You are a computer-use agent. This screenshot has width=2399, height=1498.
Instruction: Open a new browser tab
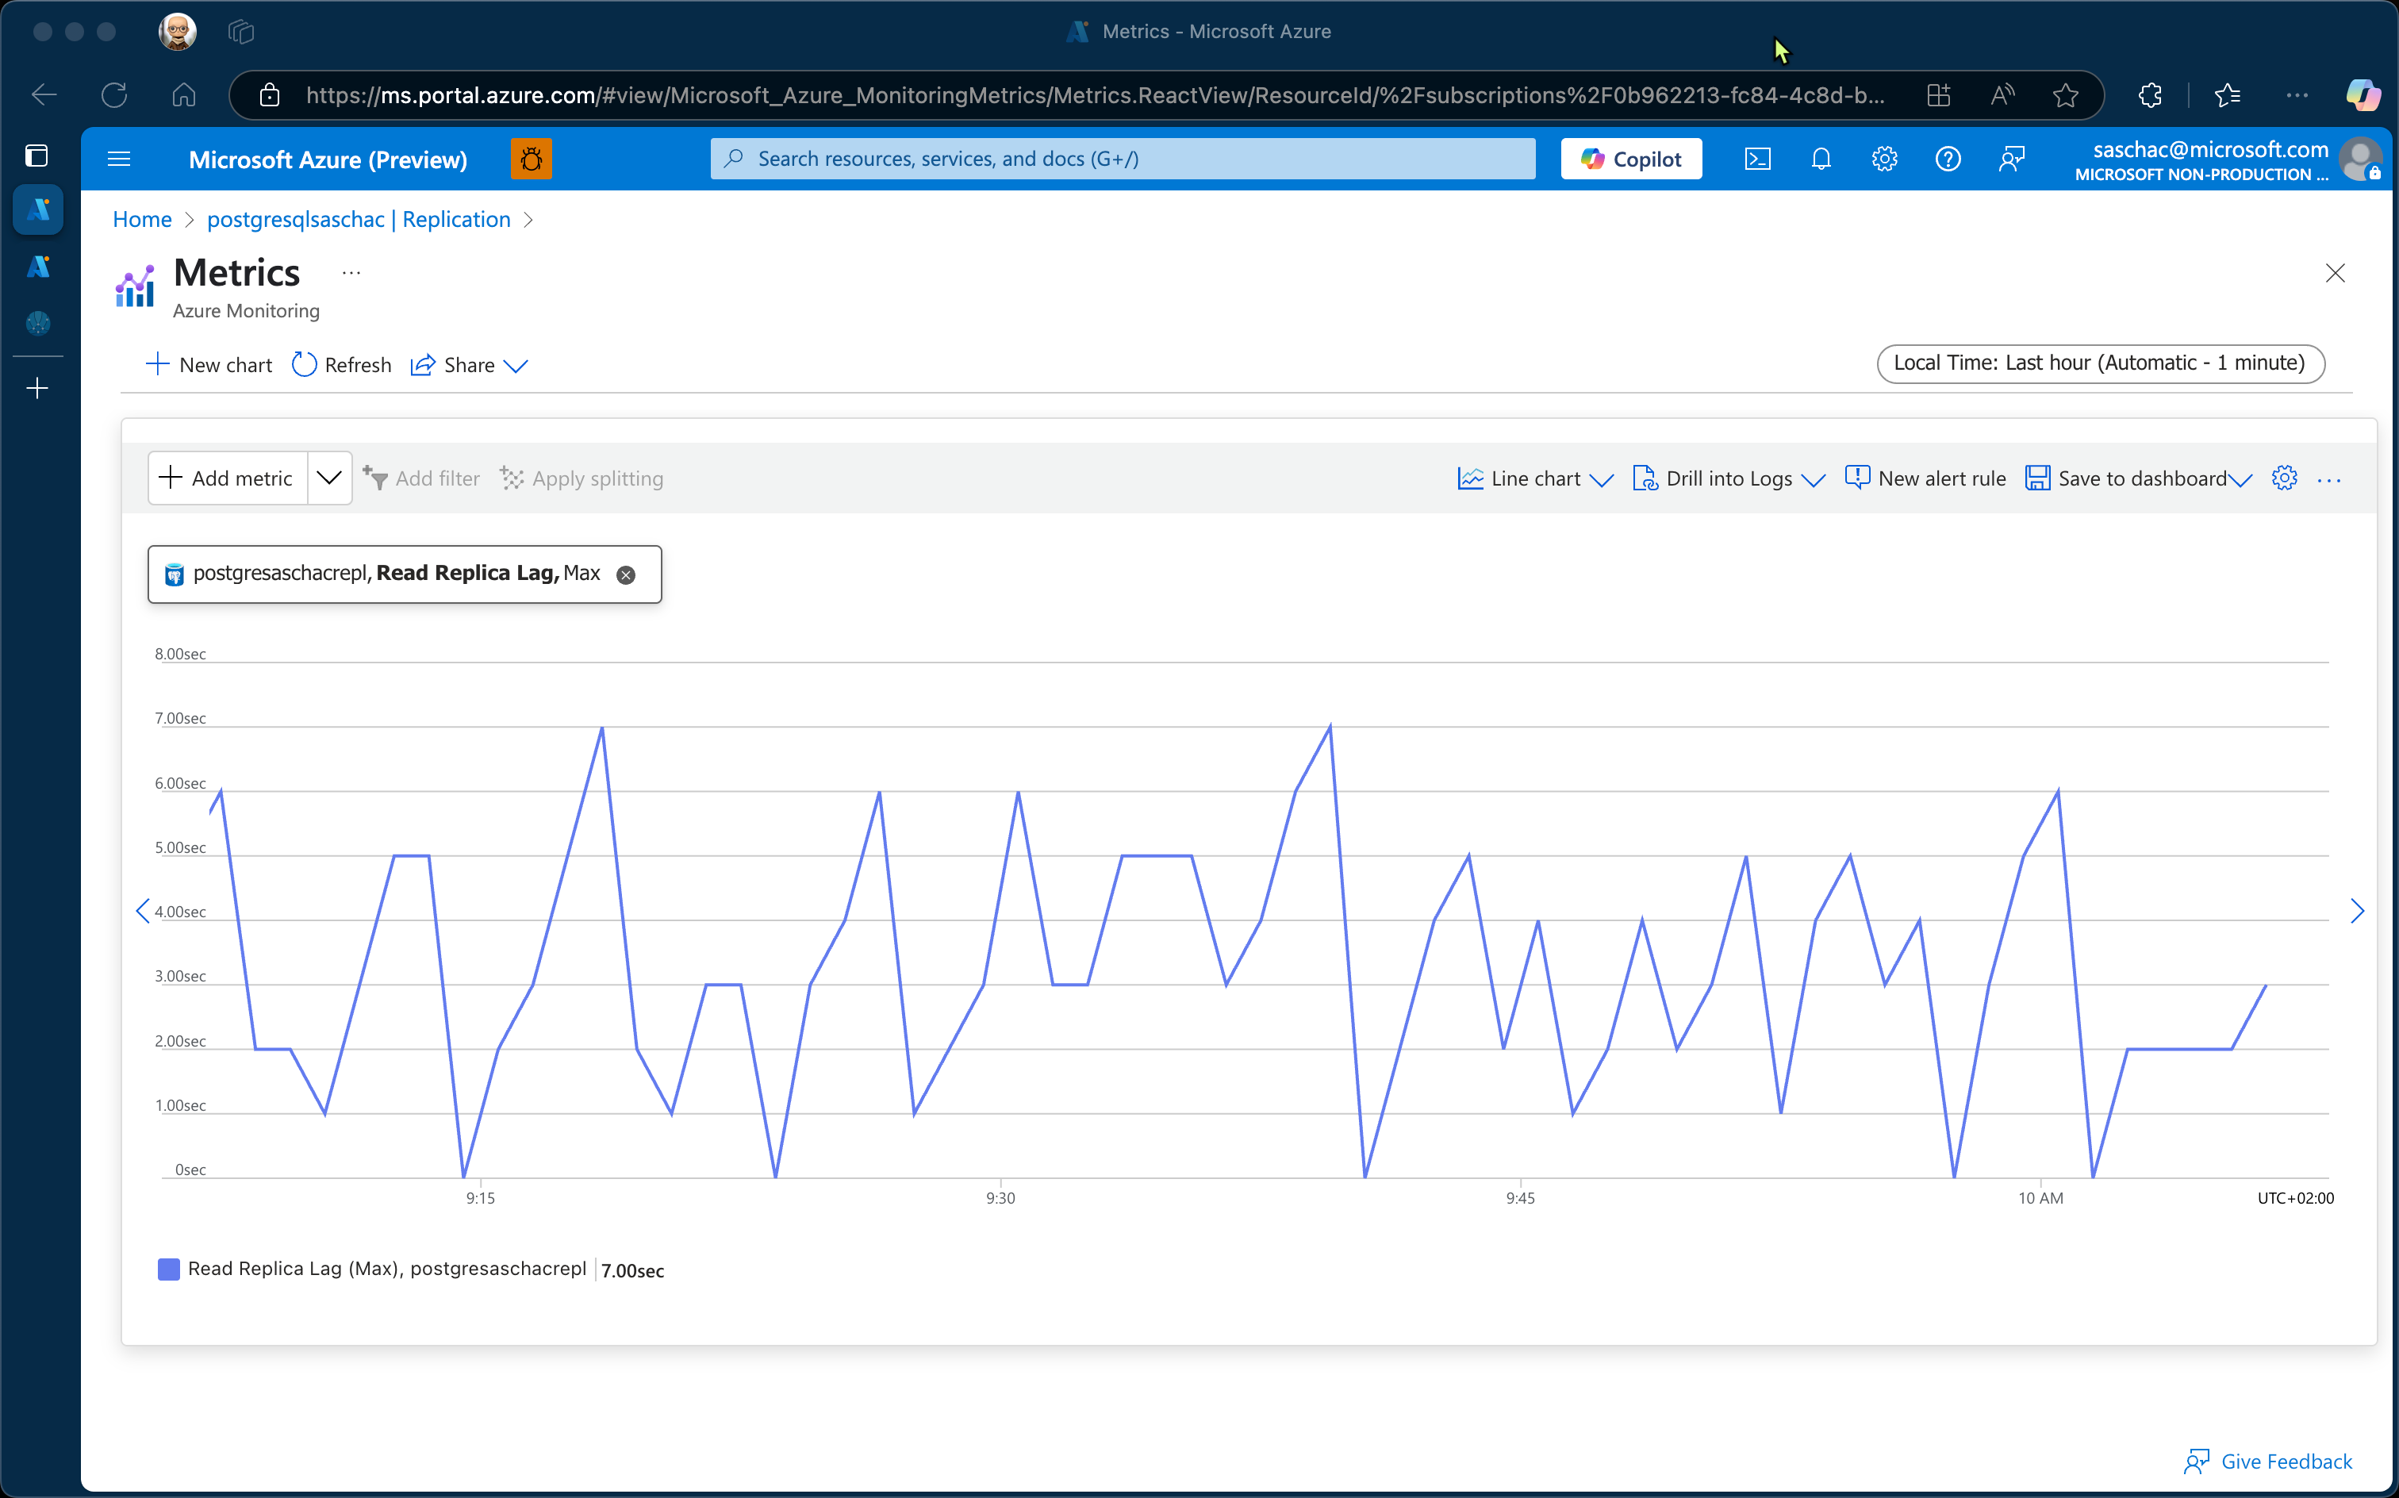click(x=36, y=387)
